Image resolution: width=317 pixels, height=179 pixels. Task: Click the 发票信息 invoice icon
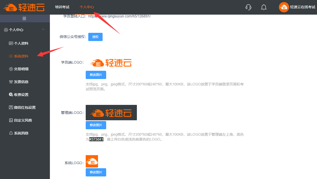tap(11, 82)
